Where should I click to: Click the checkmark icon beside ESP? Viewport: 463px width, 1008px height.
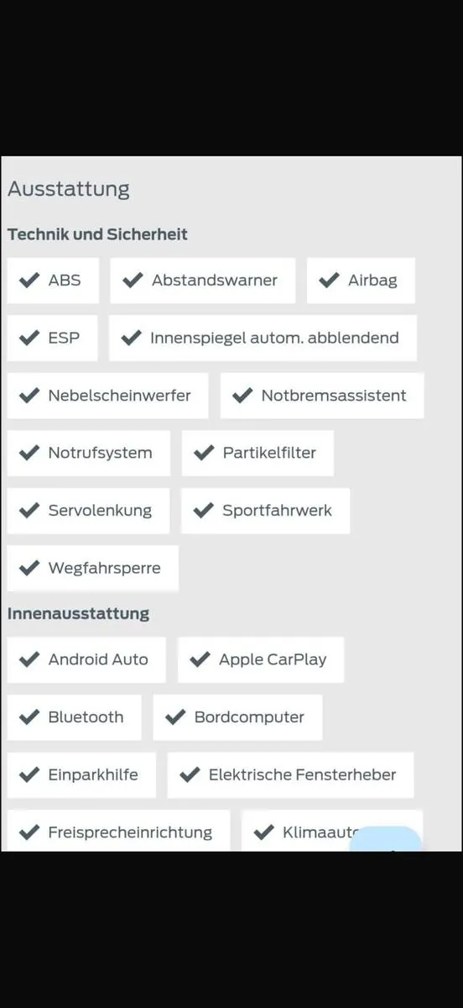pyautogui.click(x=29, y=339)
